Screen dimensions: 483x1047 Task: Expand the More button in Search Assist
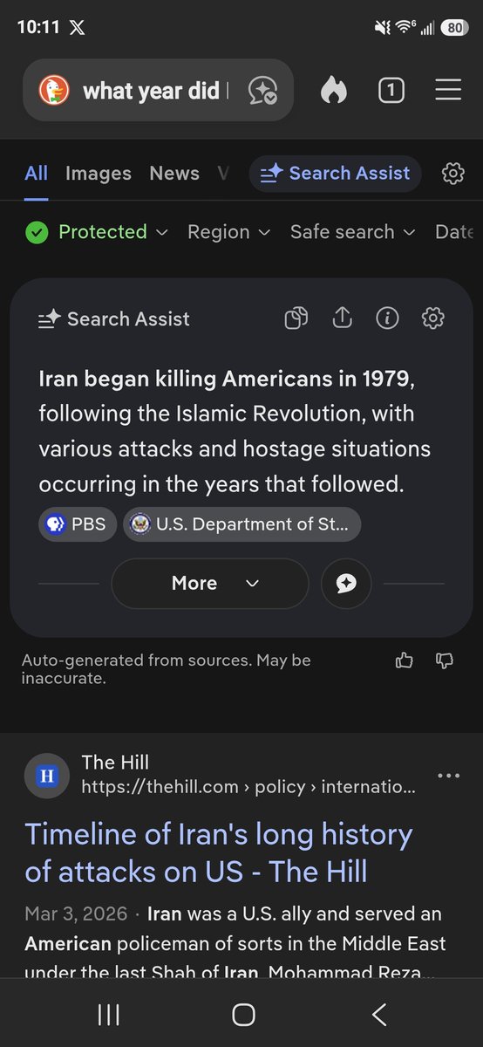point(210,583)
